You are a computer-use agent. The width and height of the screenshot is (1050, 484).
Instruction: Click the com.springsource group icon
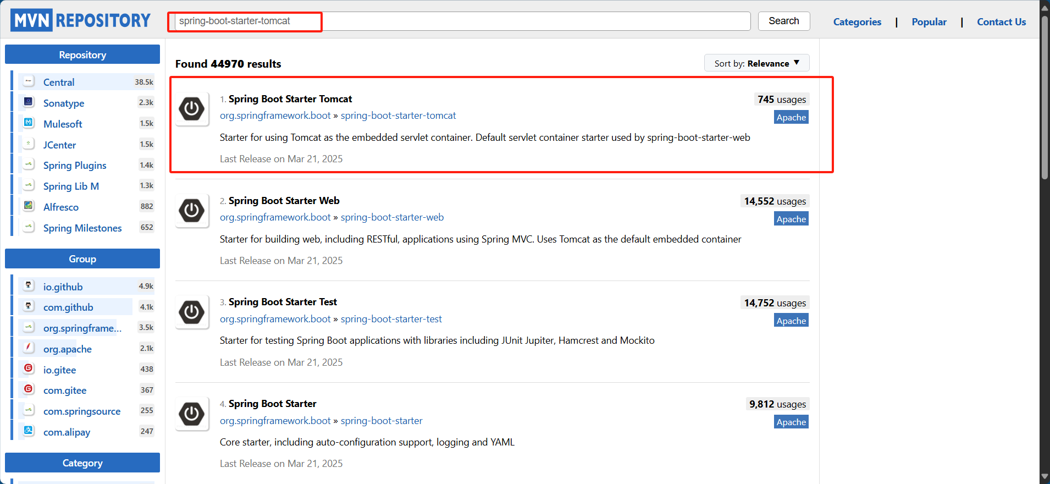[x=29, y=410]
